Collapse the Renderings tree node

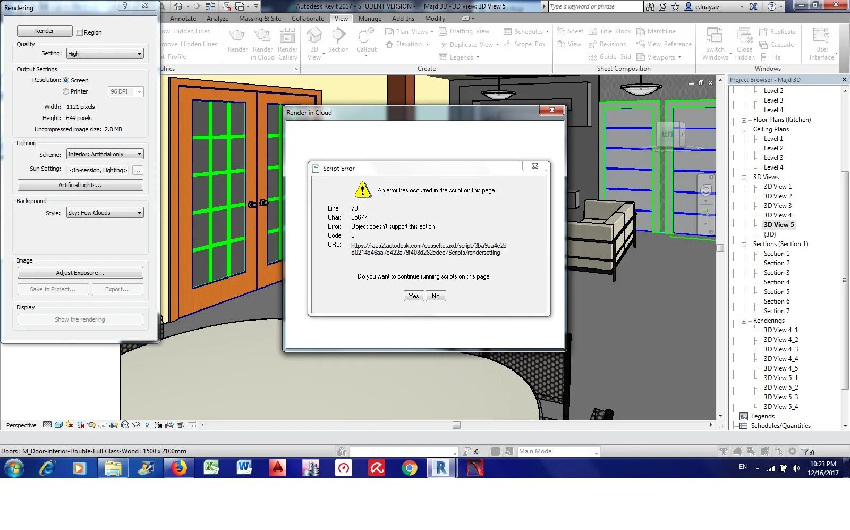click(x=744, y=321)
